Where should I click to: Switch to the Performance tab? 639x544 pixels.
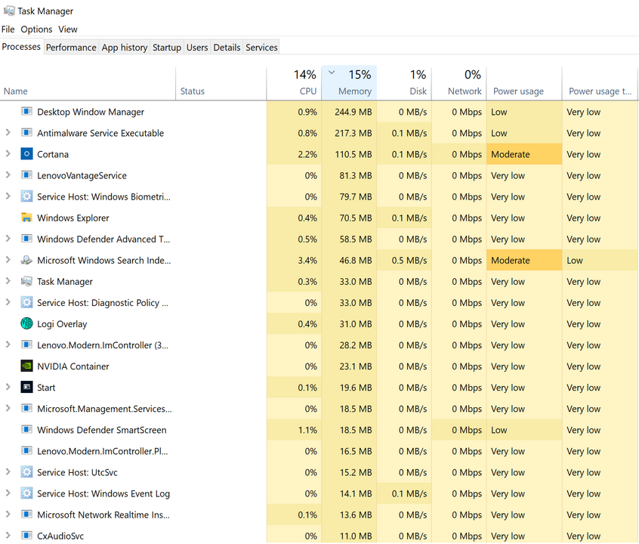(x=71, y=47)
